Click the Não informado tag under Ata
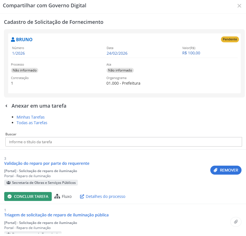246x236 pixels. point(120,70)
